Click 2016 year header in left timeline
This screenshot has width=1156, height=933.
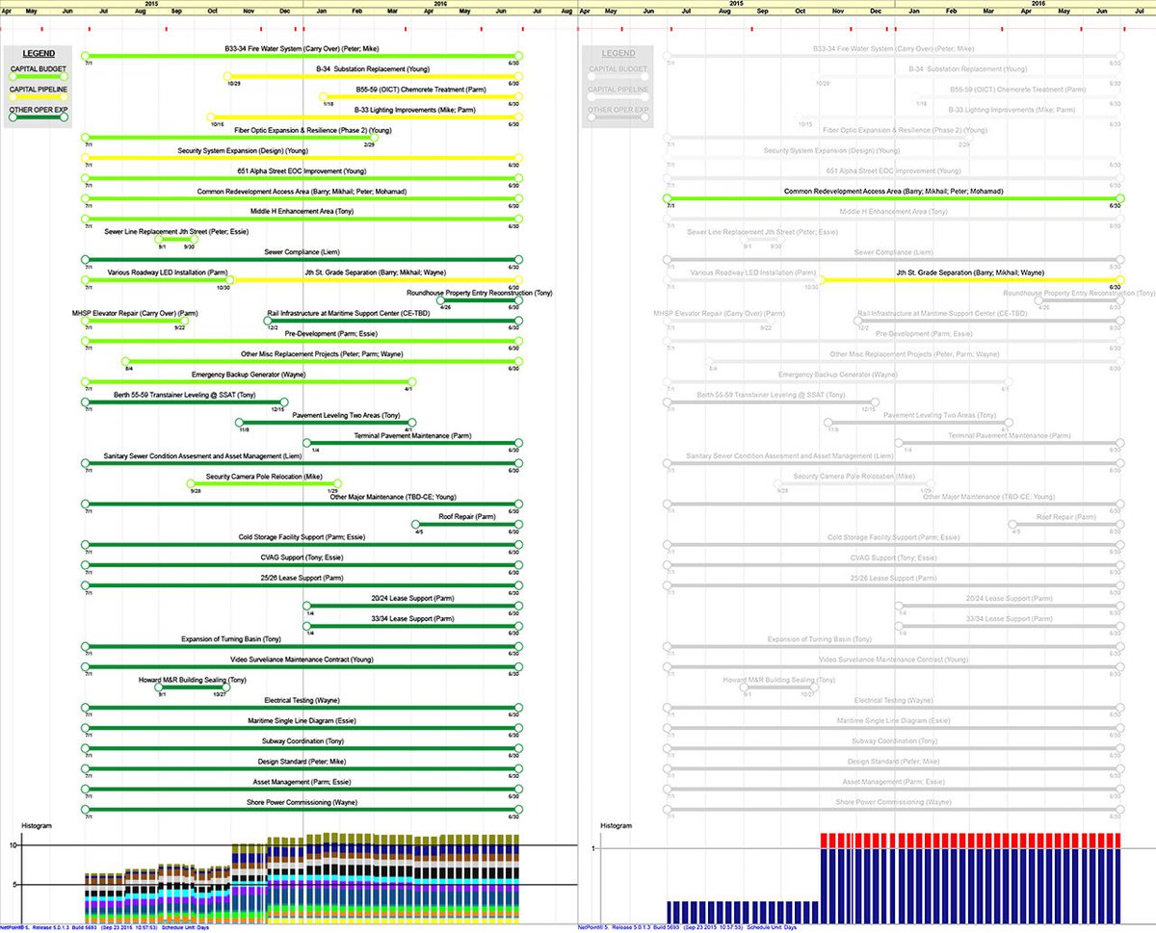click(x=440, y=4)
